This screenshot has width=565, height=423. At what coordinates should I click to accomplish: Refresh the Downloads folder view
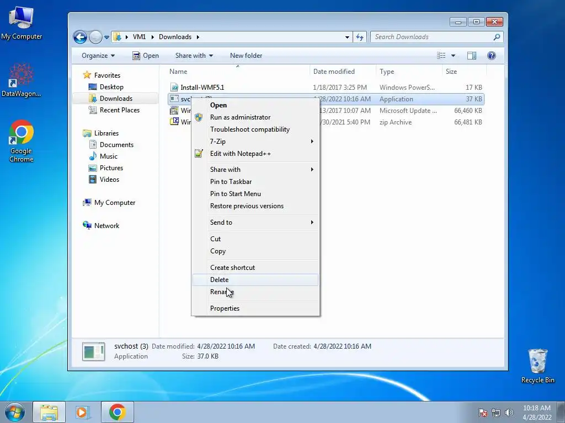[360, 37]
